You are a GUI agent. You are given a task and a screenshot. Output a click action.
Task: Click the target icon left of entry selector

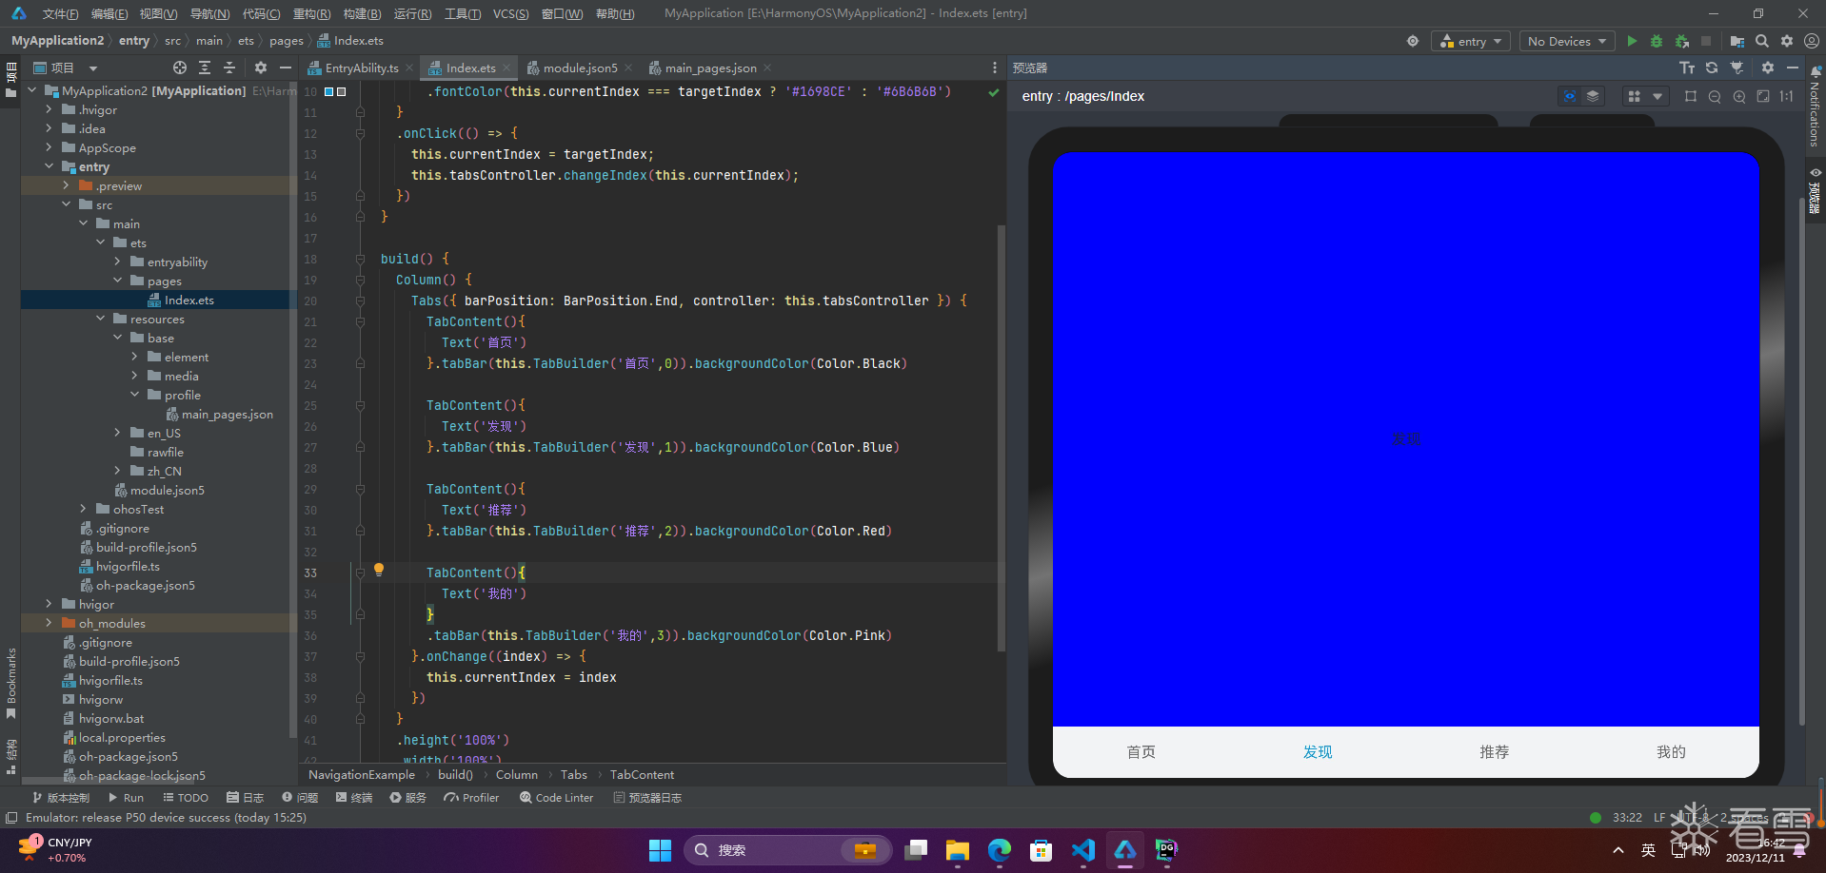coord(1413,41)
